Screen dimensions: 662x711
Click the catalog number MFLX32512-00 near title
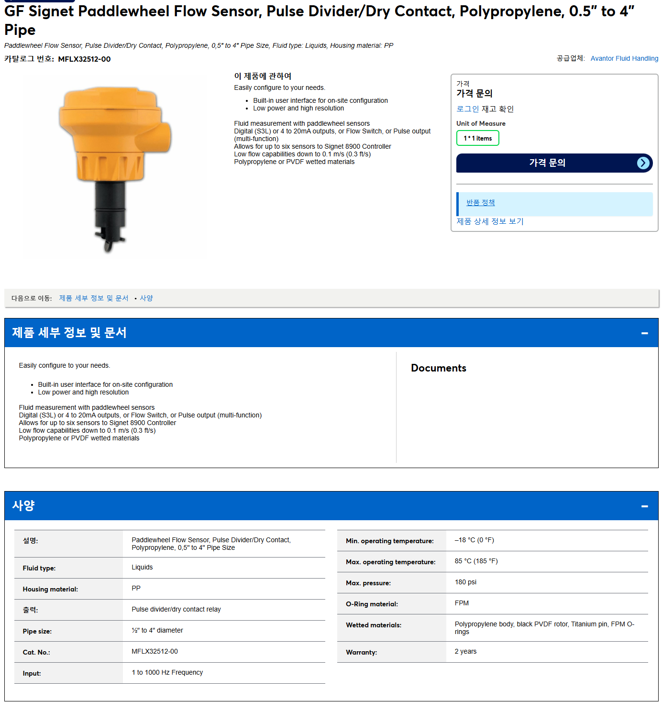[84, 59]
